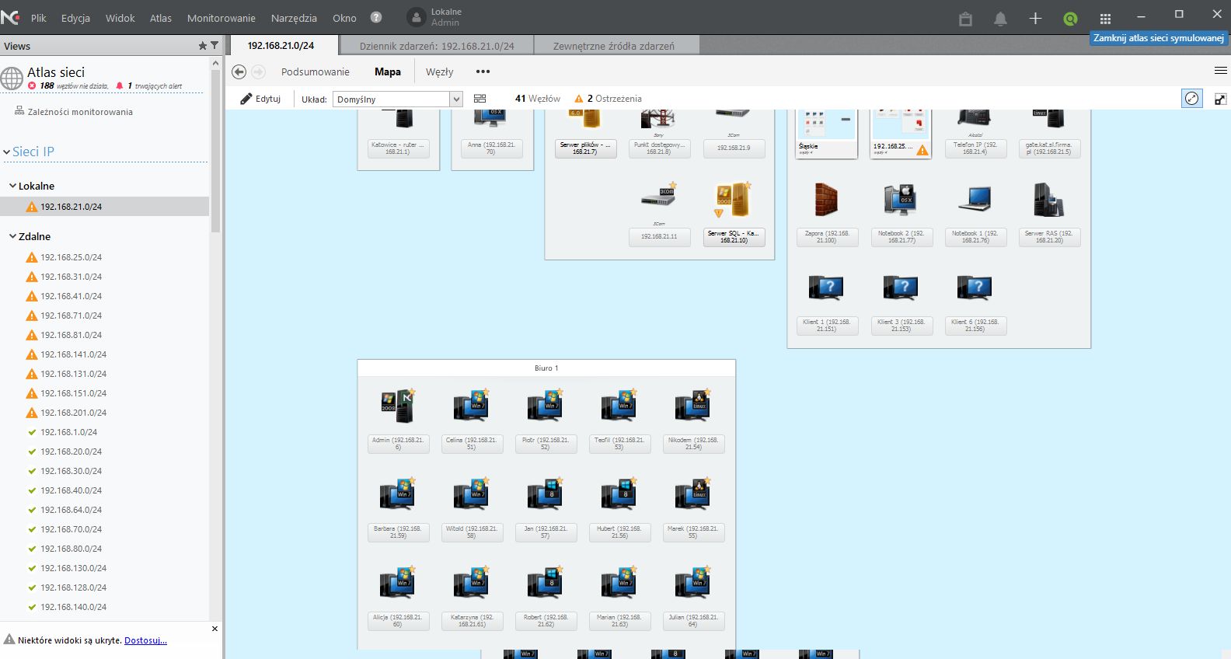This screenshot has height=659, width=1231.
Task: Click the Zapora firewall node icon
Action: coord(826,200)
